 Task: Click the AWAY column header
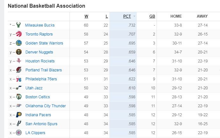202,16
